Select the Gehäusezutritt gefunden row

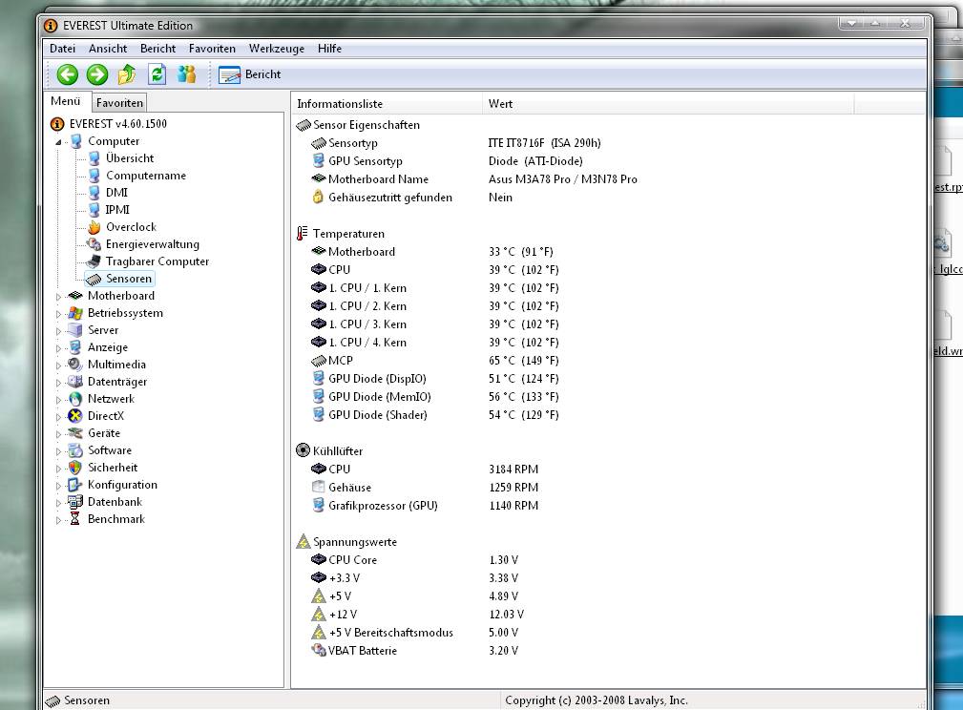(608, 198)
